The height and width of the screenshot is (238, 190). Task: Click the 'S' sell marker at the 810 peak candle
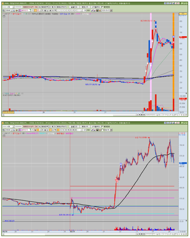pos(156,24)
